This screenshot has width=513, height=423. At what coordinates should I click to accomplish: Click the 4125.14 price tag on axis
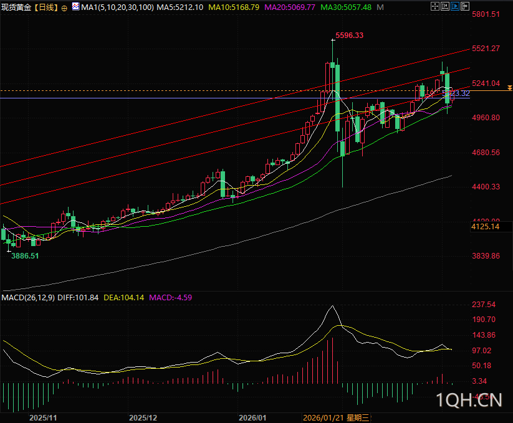[486, 227]
